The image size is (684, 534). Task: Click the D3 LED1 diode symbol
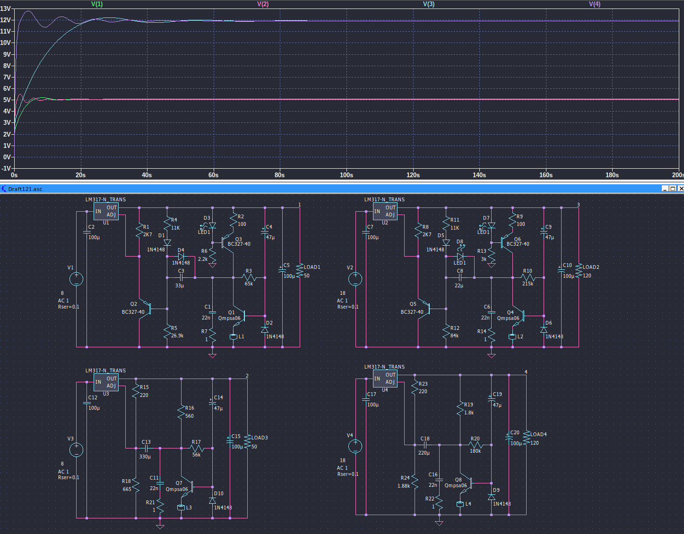coord(211,225)
